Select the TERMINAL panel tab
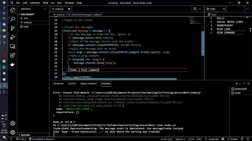 tap(106, 83)
